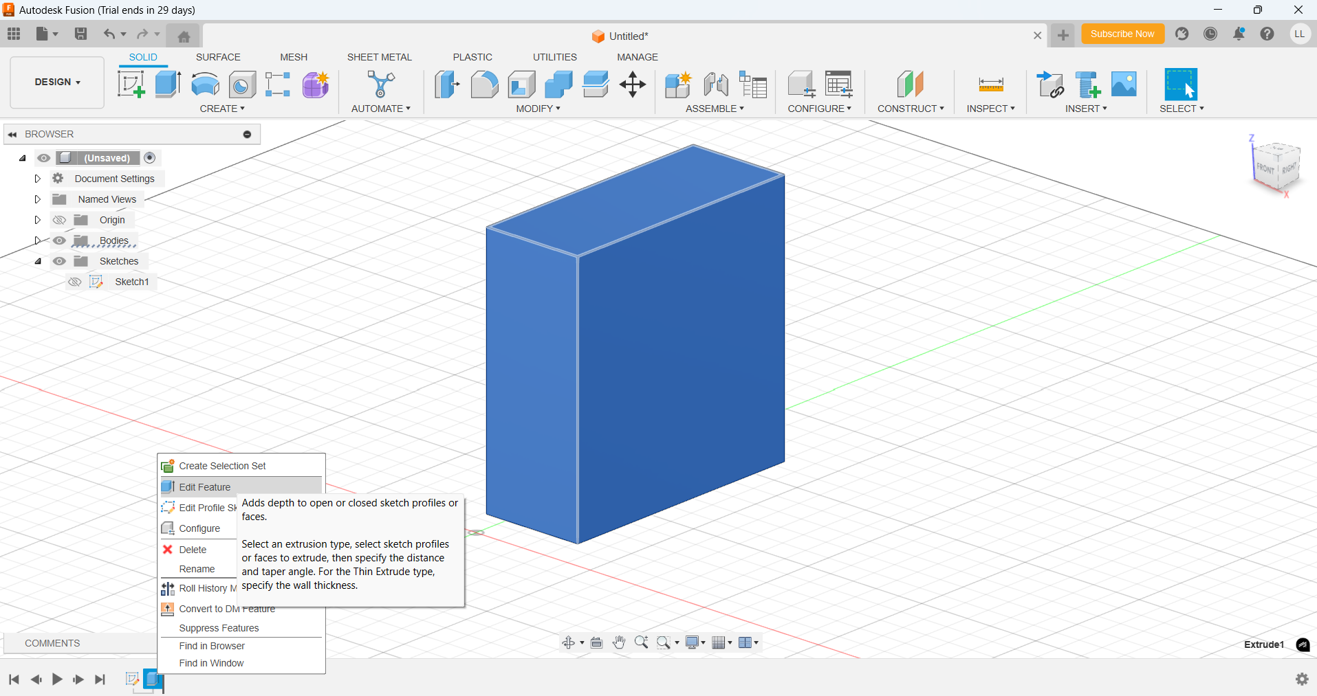Select the Press Pull tool
The image size is (1317, 696).
tap(447, 85)
